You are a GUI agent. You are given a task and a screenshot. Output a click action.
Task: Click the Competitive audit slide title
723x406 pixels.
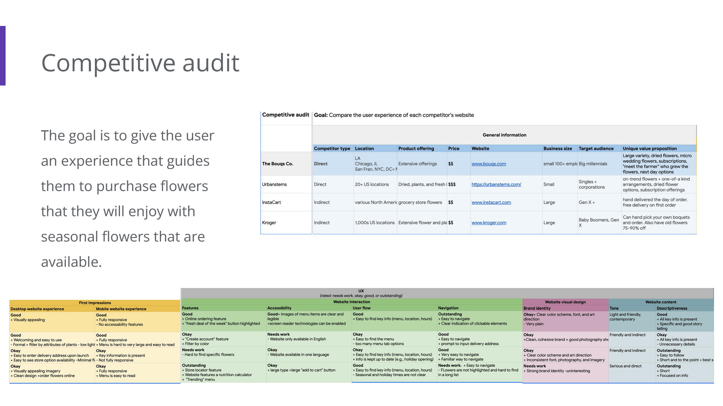pos(140,63)
